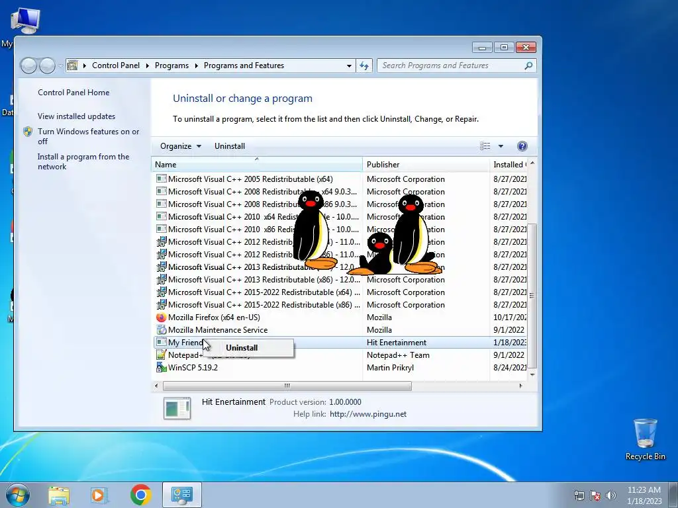Open File Explorer from the taskbar
Screen dimensions: 678x508
(59, 495)
